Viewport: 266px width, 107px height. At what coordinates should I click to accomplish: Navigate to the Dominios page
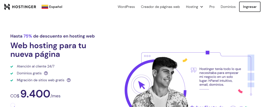pyautogui.click(x=228, y=7)
